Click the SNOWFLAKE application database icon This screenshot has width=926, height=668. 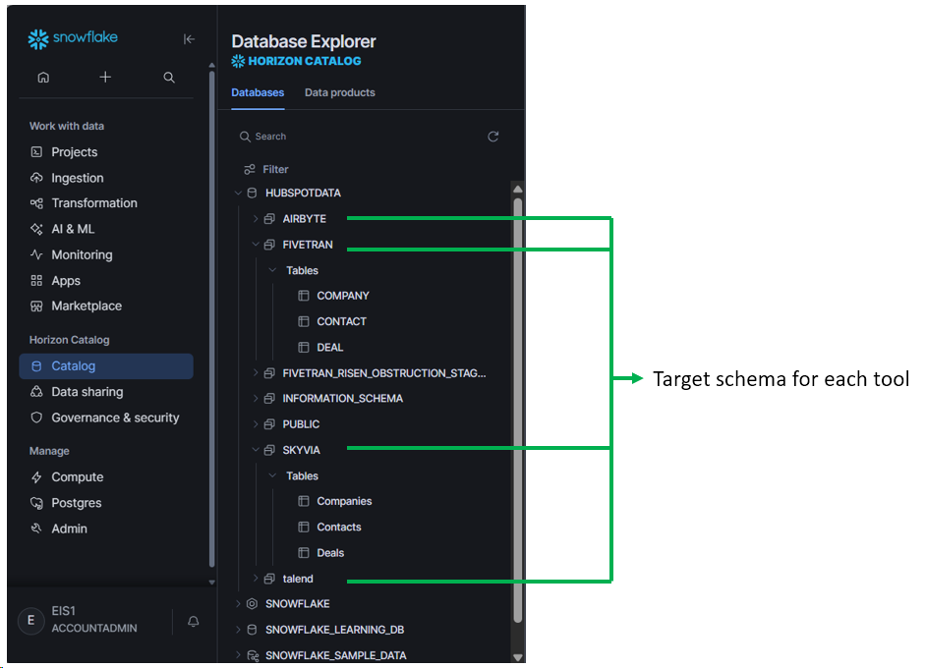tap(253, 604)
